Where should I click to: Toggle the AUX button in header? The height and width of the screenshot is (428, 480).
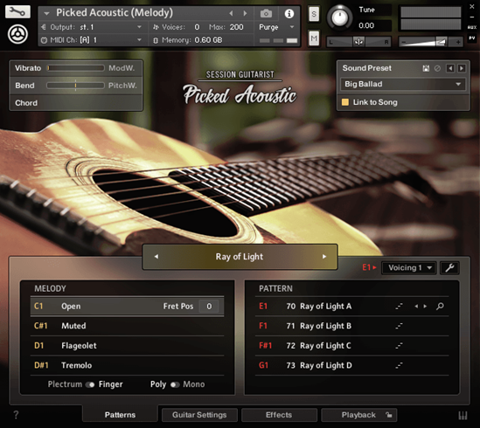tap(472, 27)
